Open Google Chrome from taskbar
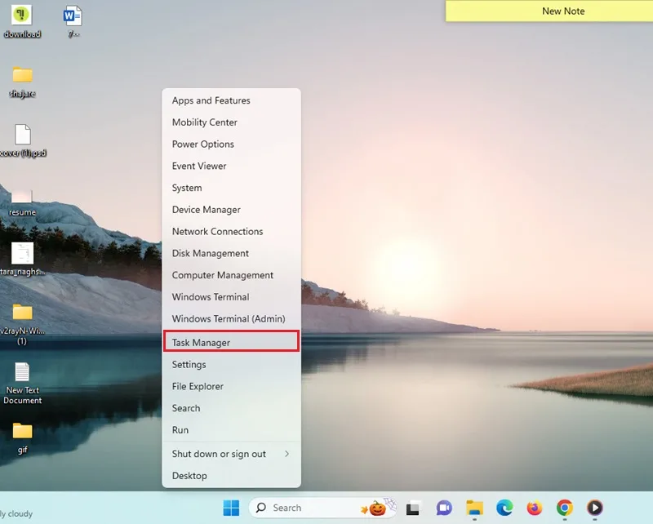Viewport: 653px width, 524px height. pyautogui.click(x=564, y=508)
